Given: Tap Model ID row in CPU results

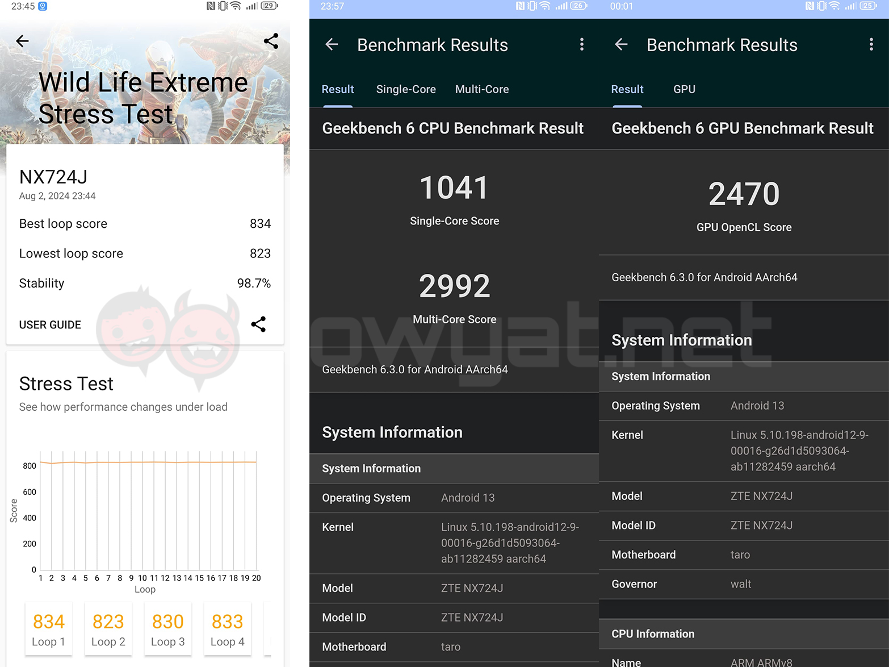Looking at the screenshot, I should [x=454, y=618].
